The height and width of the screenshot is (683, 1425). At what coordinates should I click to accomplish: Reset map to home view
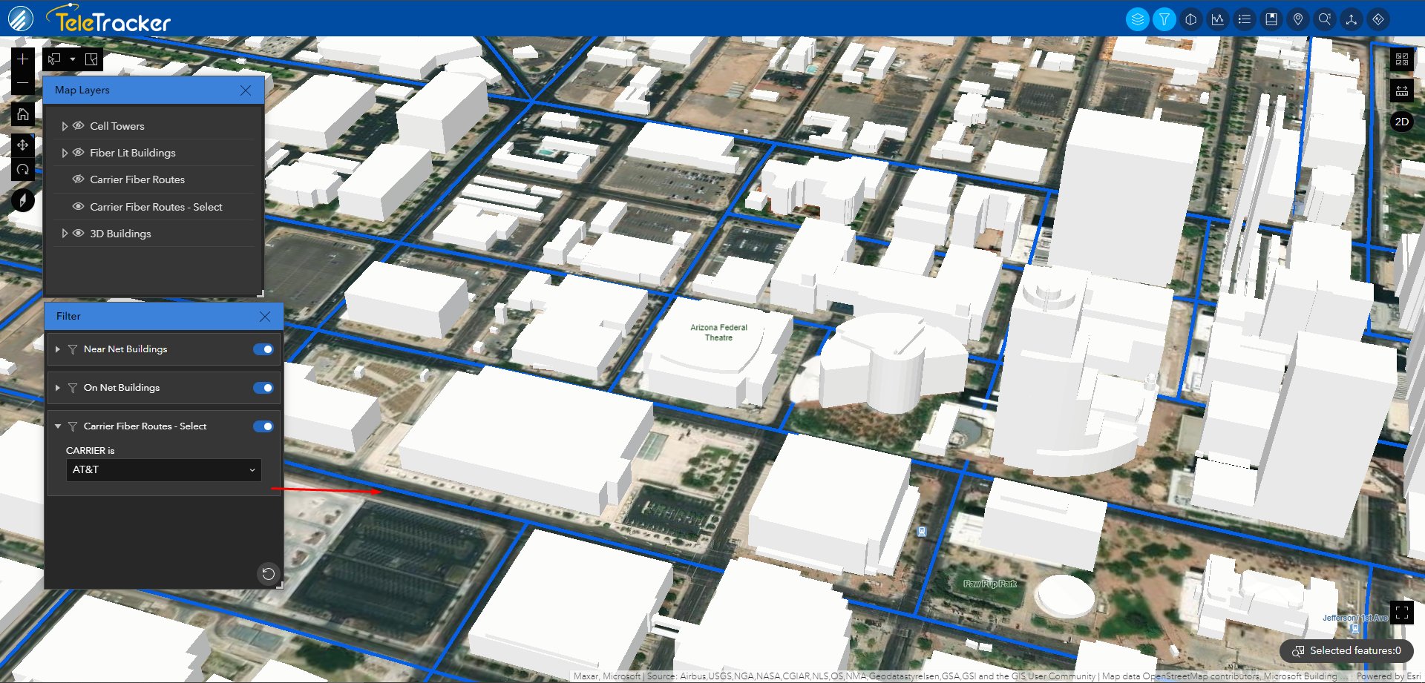point(23,114)
